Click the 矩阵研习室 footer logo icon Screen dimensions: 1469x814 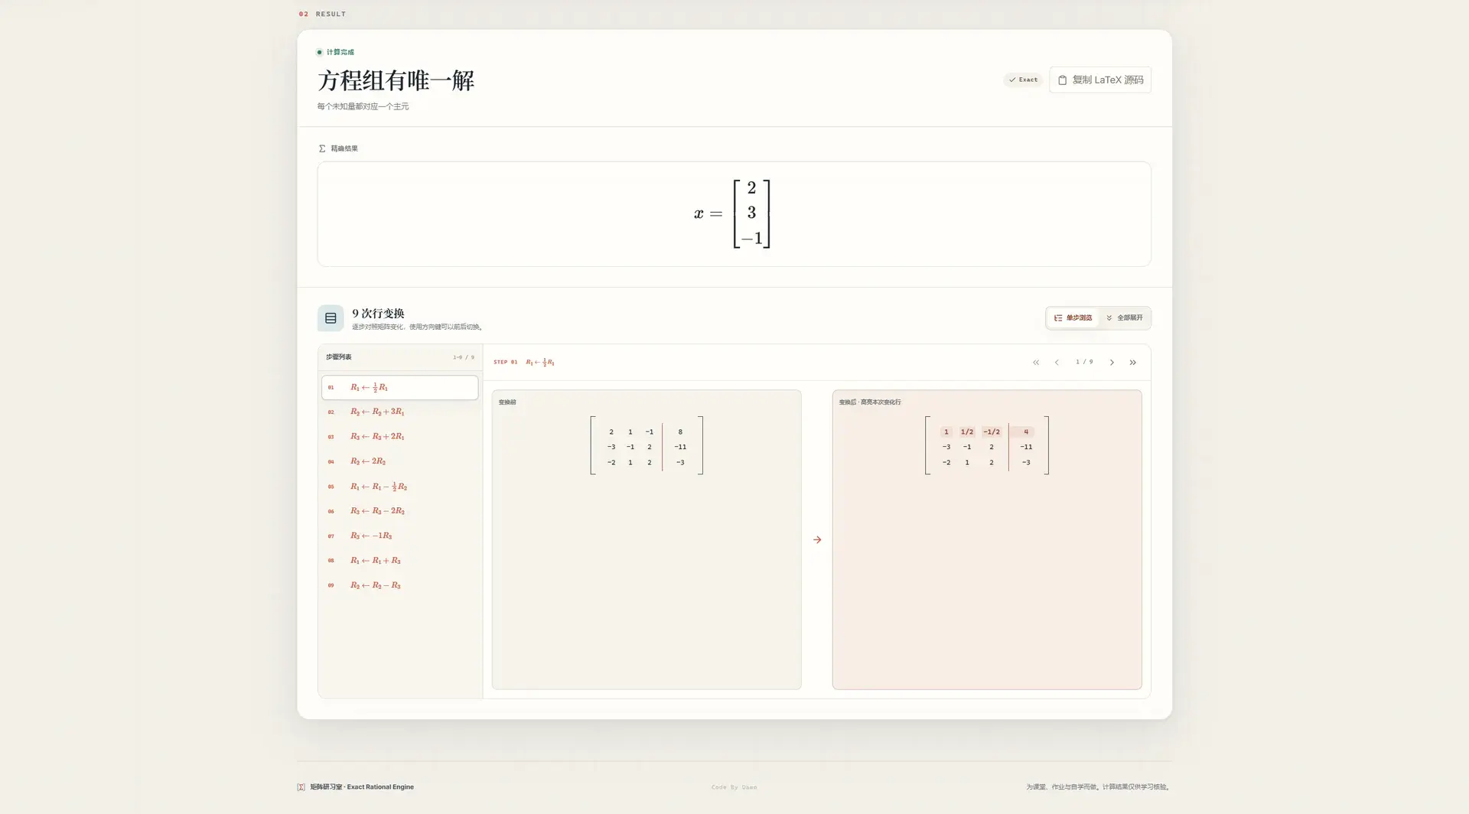pyautogui.click(x=301, y=786)
